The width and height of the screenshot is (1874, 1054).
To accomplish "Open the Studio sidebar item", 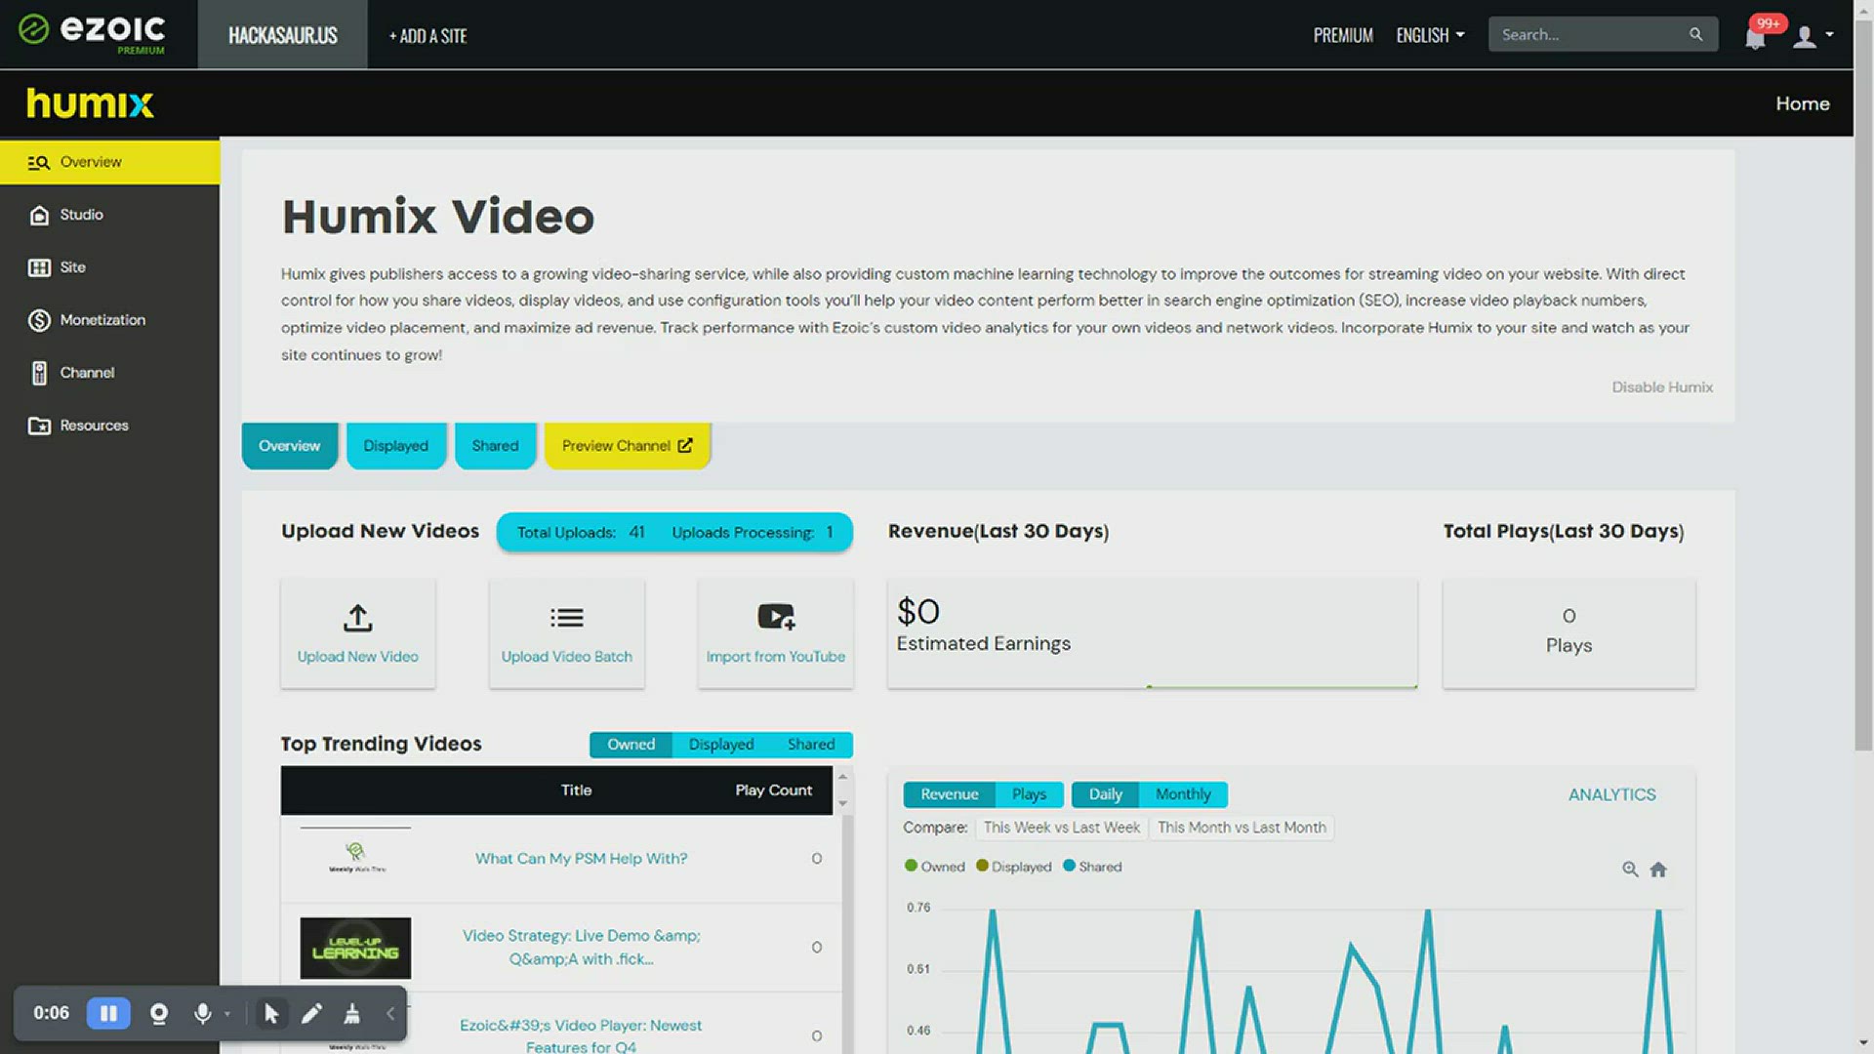I will [x=81, y=215].
